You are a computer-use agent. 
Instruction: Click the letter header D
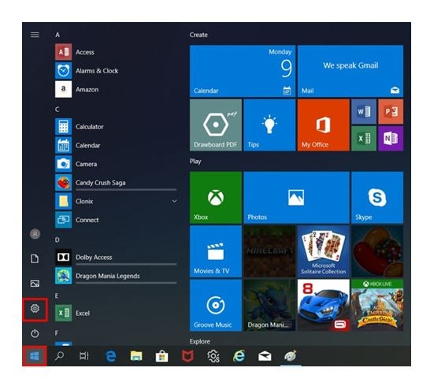[x=57, y=240]
